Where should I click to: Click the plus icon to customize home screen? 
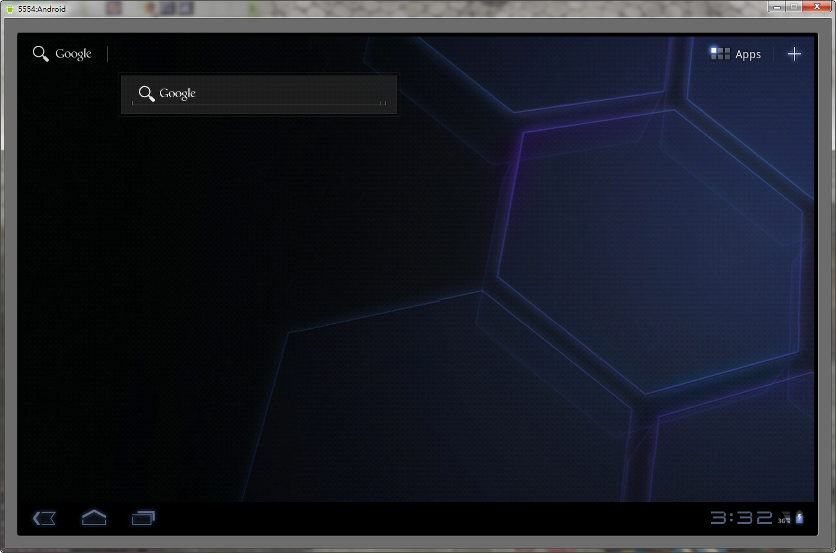tap(794, 54)
